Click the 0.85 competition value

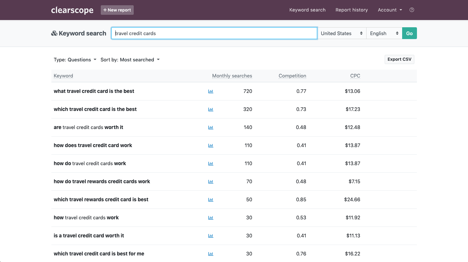(x=301, y=200)
